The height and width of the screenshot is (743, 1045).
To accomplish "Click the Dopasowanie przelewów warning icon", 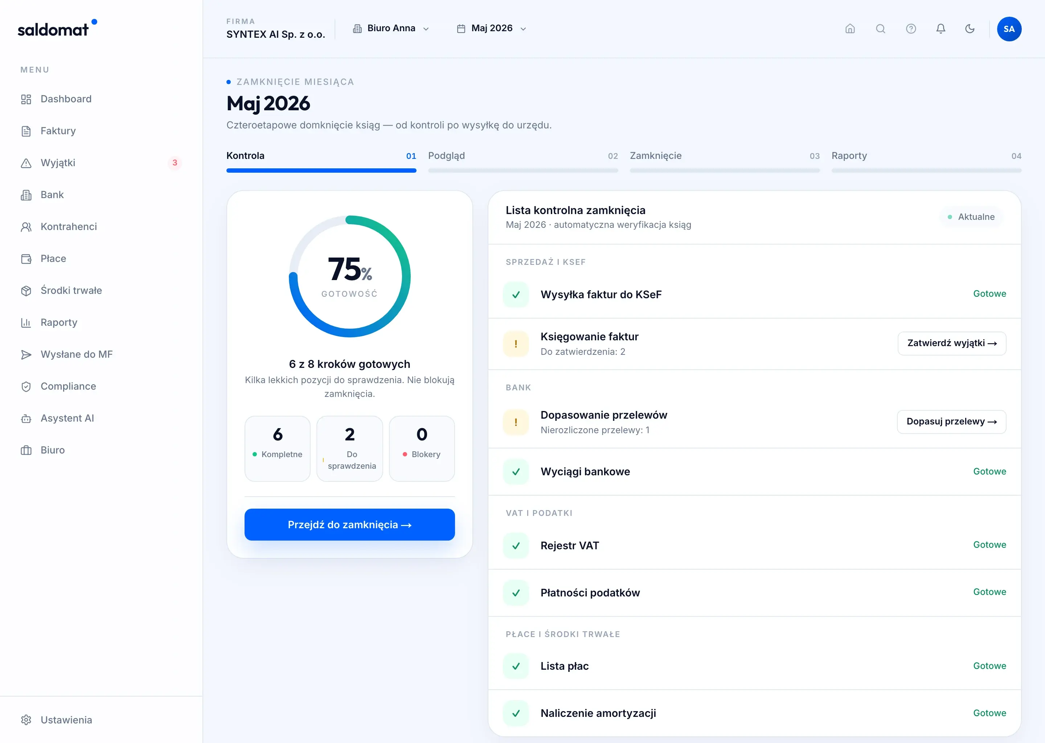I will [x=516, y=422].
